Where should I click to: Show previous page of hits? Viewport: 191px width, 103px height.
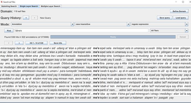[9, 43]
